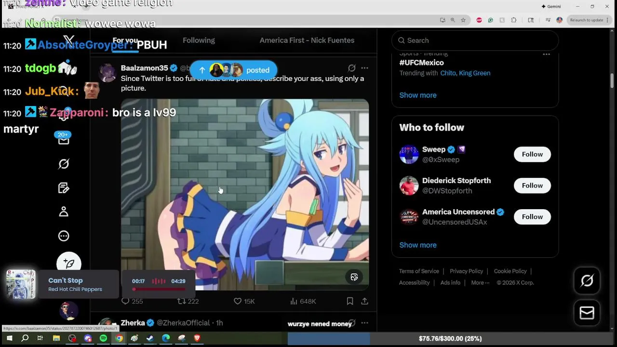Open the Windows Start menu

pyautogui.click(x=9, y=338)
